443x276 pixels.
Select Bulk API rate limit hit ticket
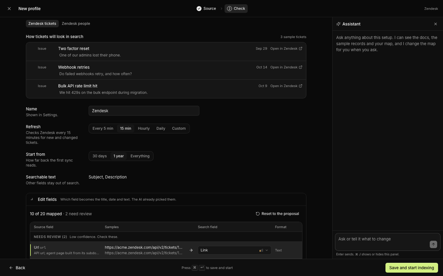[166, 89]
